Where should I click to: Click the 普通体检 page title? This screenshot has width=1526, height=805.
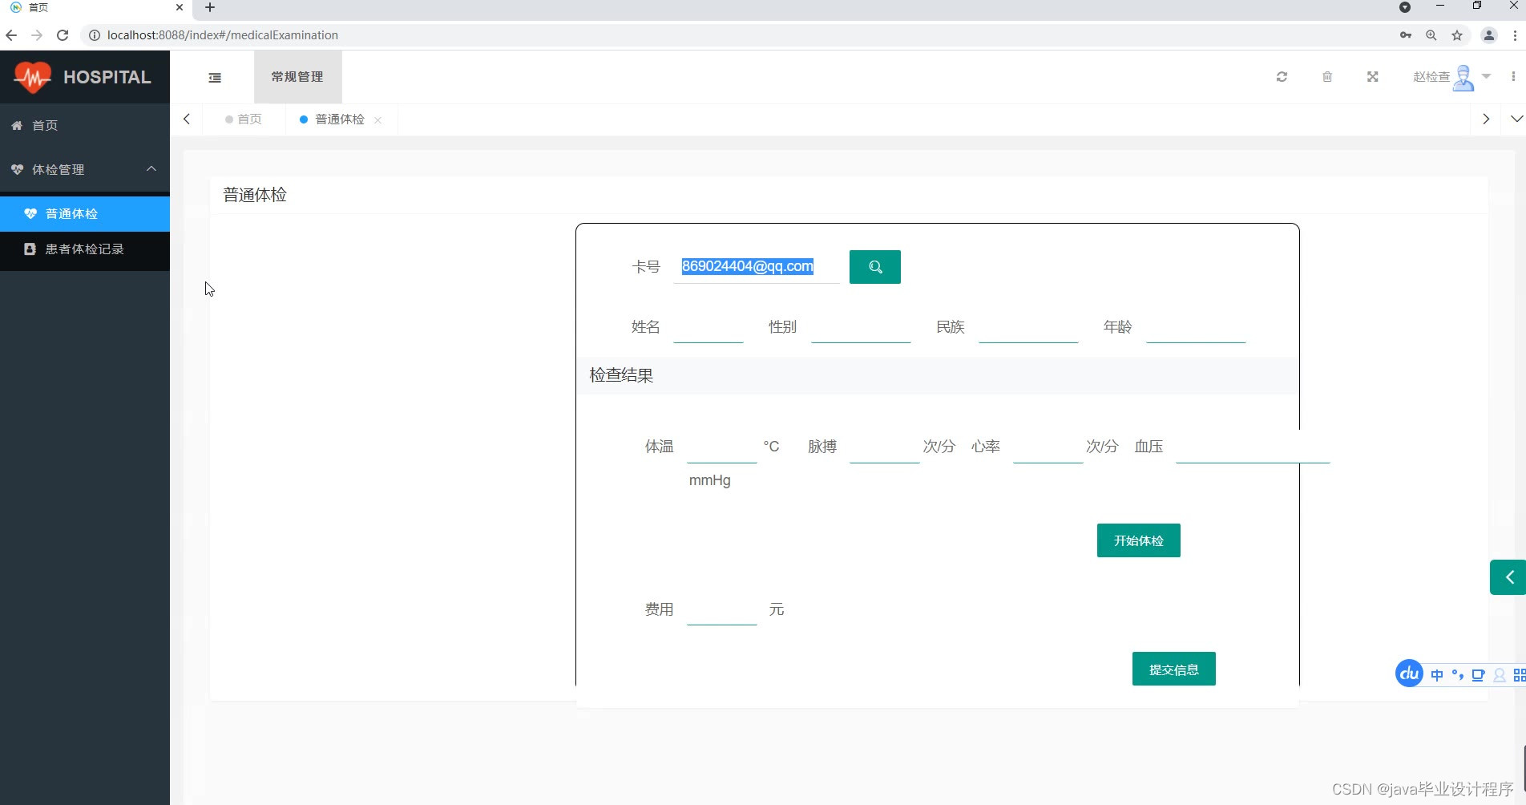pyautogui.click(x=255, y=195)
